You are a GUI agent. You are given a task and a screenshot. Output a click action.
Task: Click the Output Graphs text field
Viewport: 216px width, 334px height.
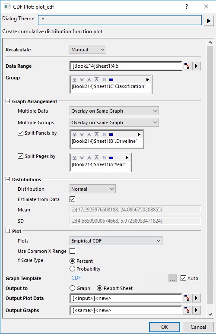(126, 310)
